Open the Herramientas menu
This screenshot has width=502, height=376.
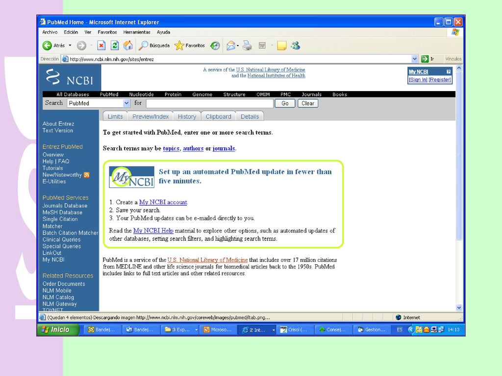[137, 32]
